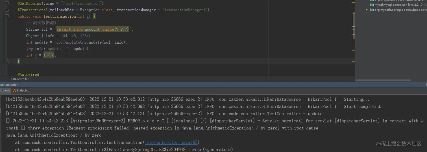The width and height of the screenshot is (427, 152).
Task: Click the highlighted '1 / 0' expression
Action: 49,55
